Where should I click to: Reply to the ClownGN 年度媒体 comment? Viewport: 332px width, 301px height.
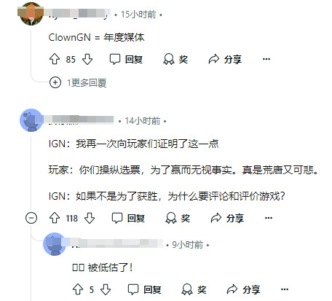[x=126, y=59]
